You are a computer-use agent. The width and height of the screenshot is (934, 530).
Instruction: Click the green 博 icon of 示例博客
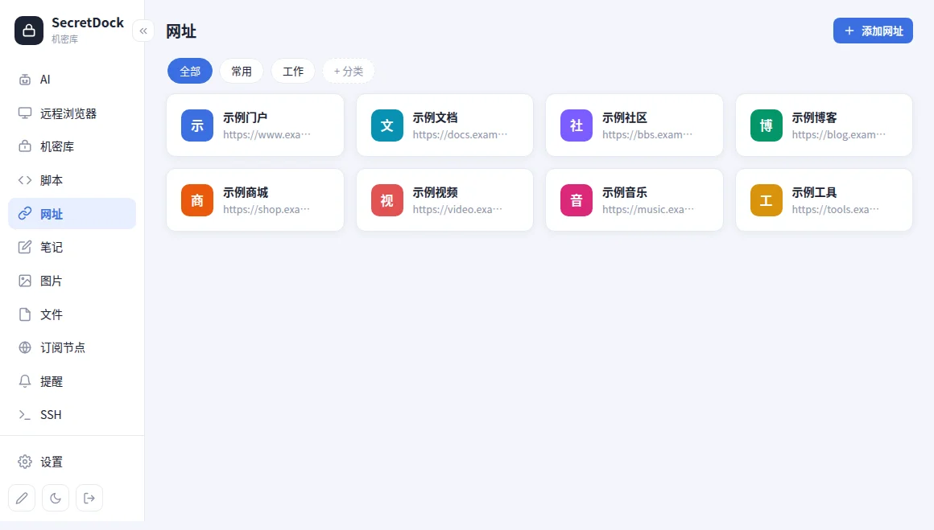(767, 125)
